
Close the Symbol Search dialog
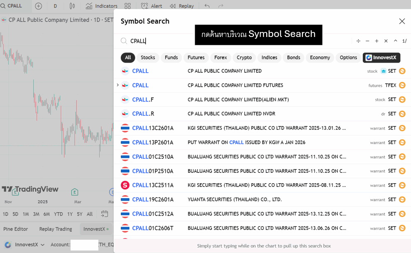402,21
